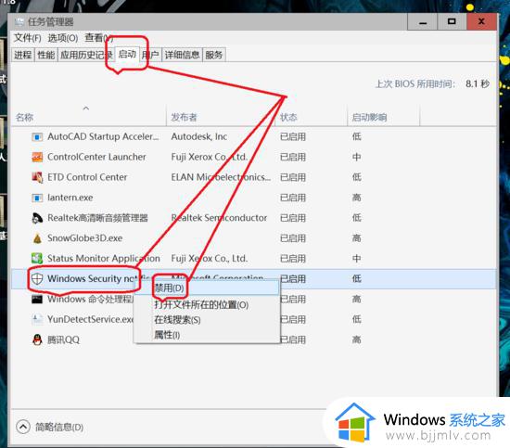Click startup impact 低 in AutoCAD row

[x=356, y=136]
